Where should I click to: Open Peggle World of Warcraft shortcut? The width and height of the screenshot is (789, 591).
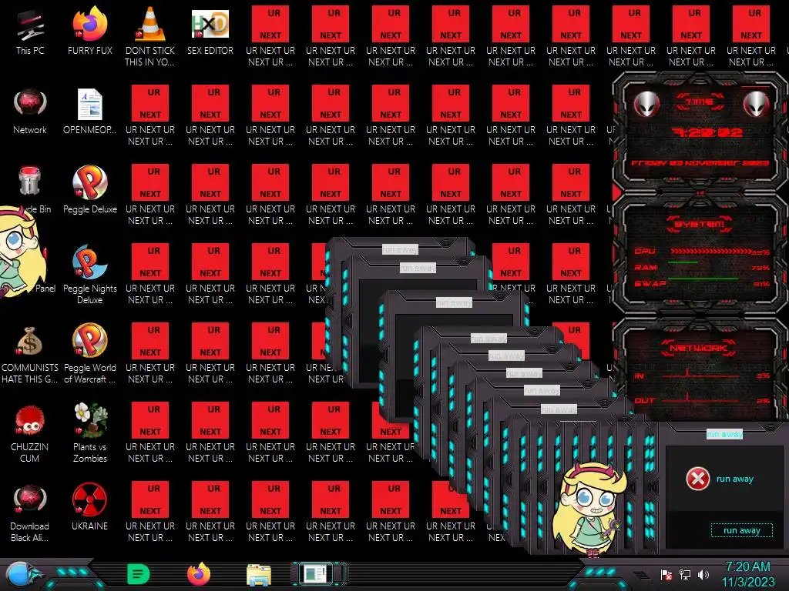point(90,353)
